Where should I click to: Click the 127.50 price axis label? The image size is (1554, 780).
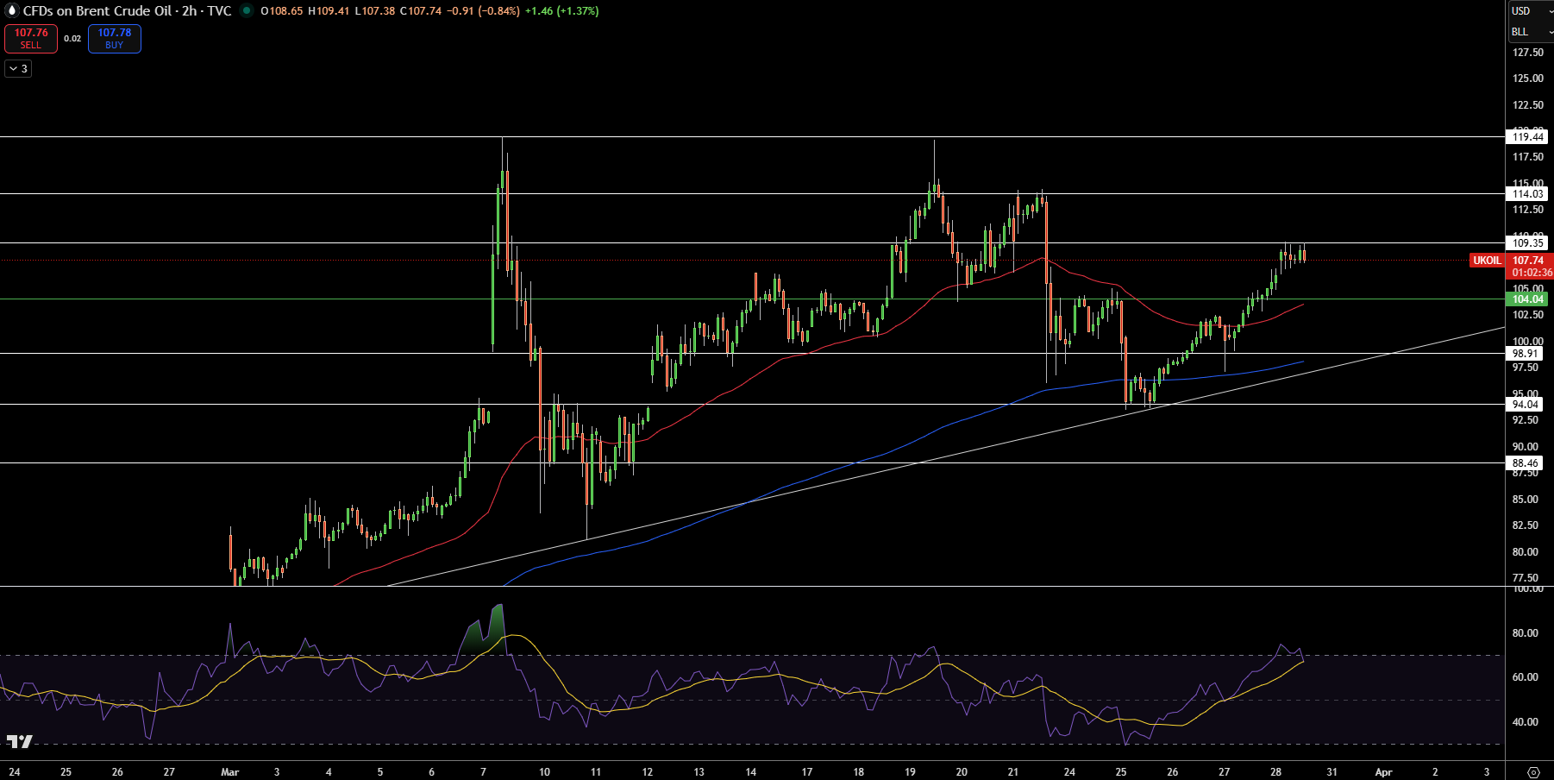tap(1528, 53)
